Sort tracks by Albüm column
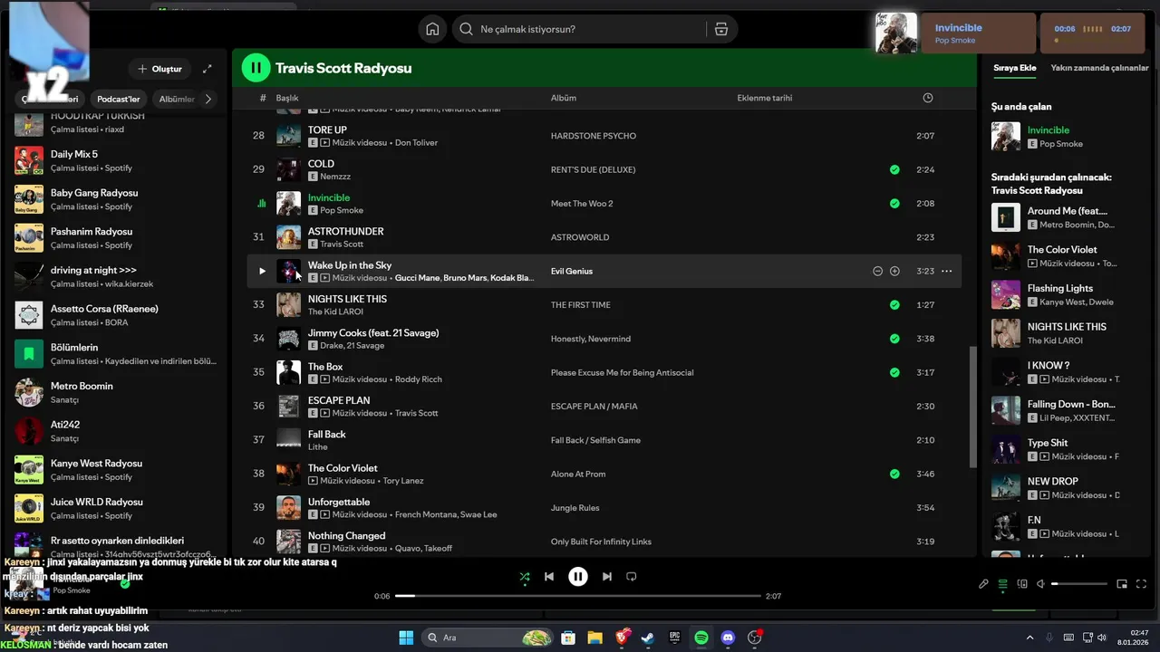Viewport: 1160px width, 652px height. click(563, 98)
